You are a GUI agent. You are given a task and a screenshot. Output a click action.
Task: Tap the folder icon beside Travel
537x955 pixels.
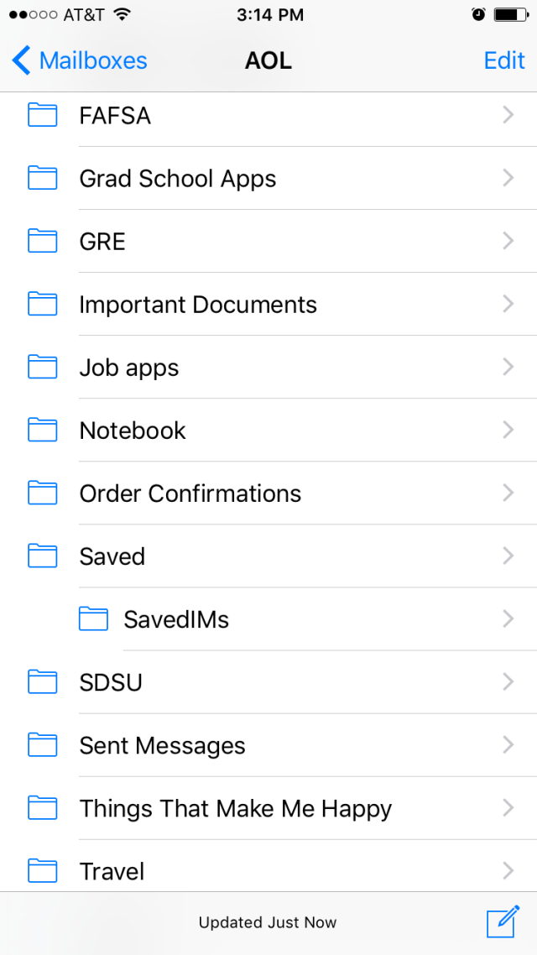coord(43,871)
